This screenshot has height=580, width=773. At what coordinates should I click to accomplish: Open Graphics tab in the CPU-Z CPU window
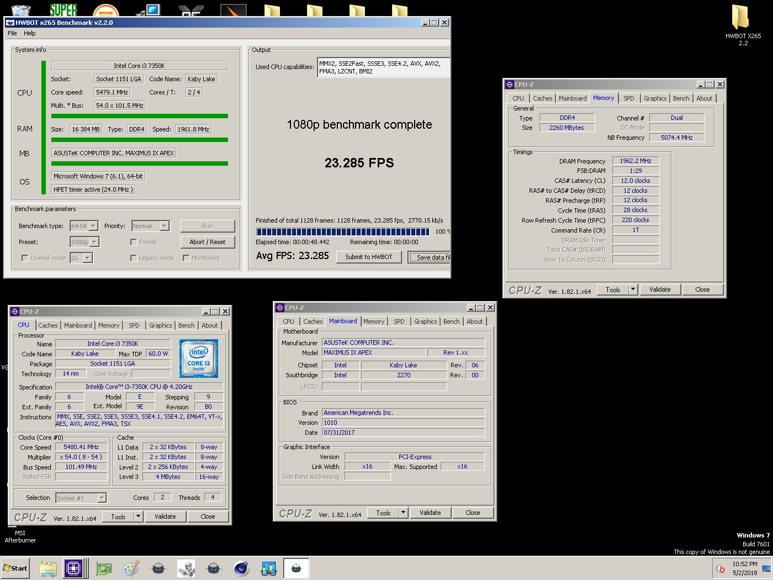[161, 325]
